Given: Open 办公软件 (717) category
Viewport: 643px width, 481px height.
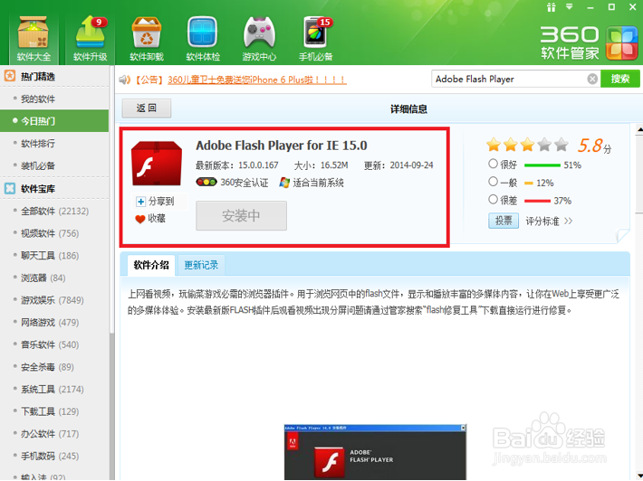Looking at the screenshot, I should (50, 433).
